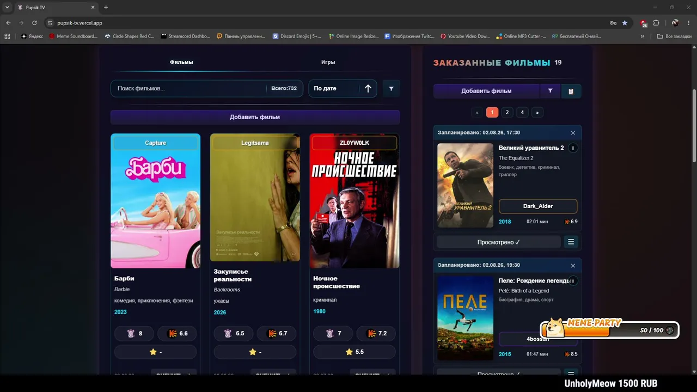
Task: Open the browser extensions puzzle icon
Action: tap(656, 23)
